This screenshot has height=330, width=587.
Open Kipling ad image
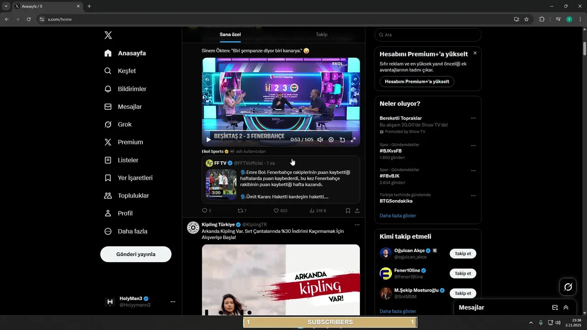pyautogui.click(x=281, y=280)
